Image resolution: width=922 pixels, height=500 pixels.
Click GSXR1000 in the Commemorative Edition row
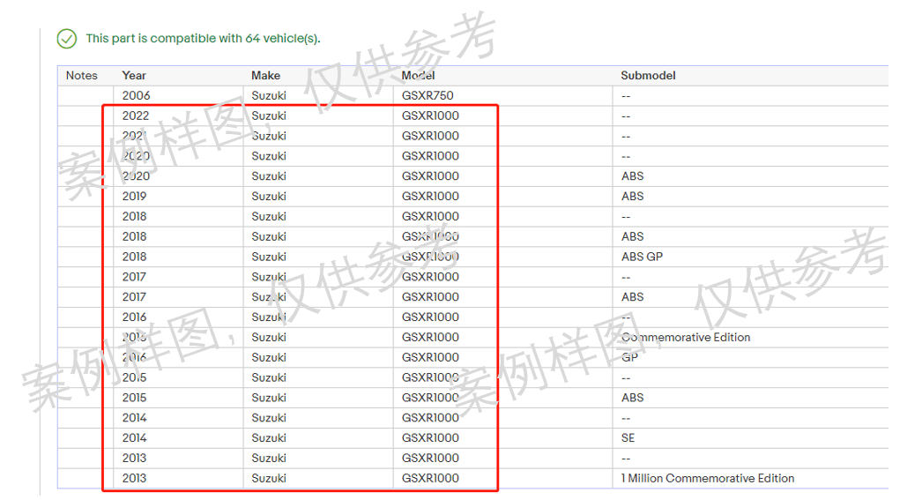coord(430,337)
